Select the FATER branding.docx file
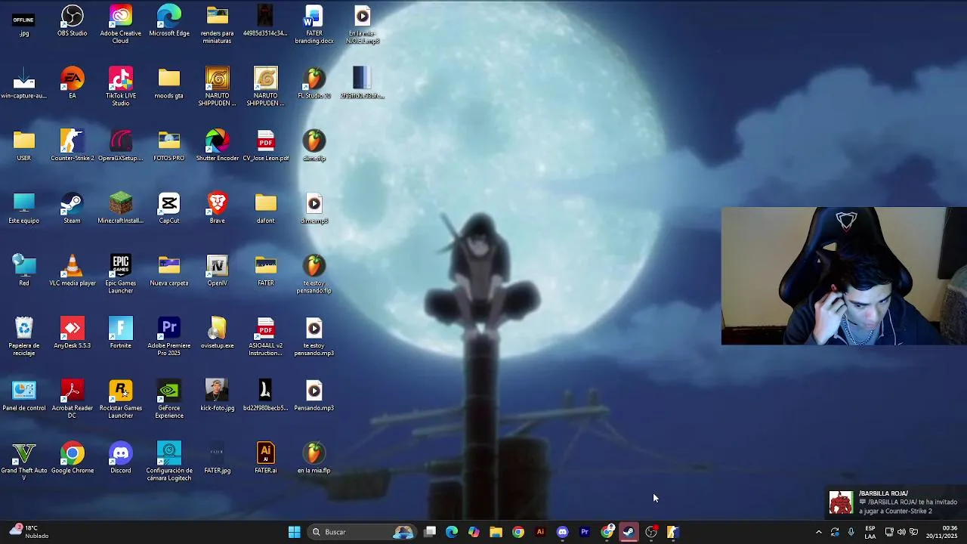Image resolution: width=967 pixels, height=544 pixels. point(314,24)
